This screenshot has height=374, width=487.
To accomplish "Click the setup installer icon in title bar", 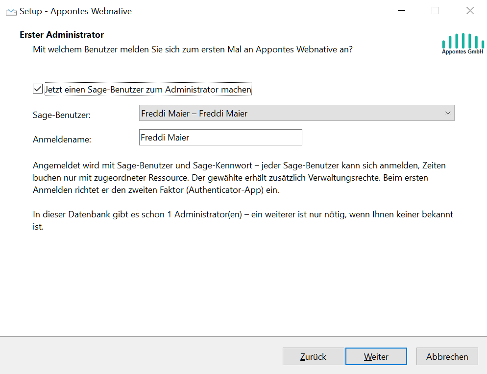I will [11, 11].
